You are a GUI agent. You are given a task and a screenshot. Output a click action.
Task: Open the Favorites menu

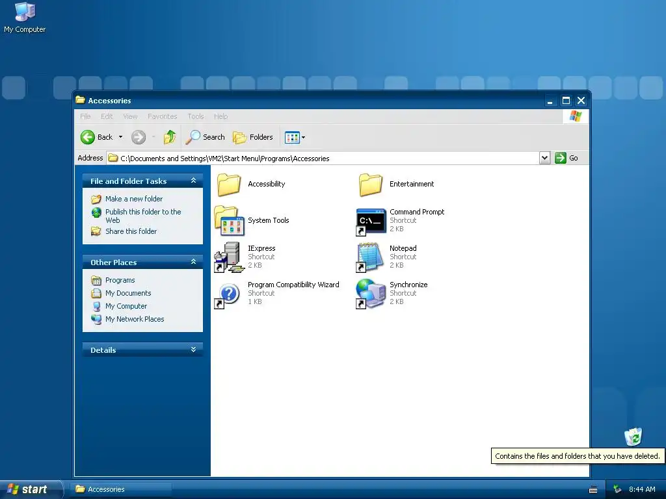[x=162, y=116]
